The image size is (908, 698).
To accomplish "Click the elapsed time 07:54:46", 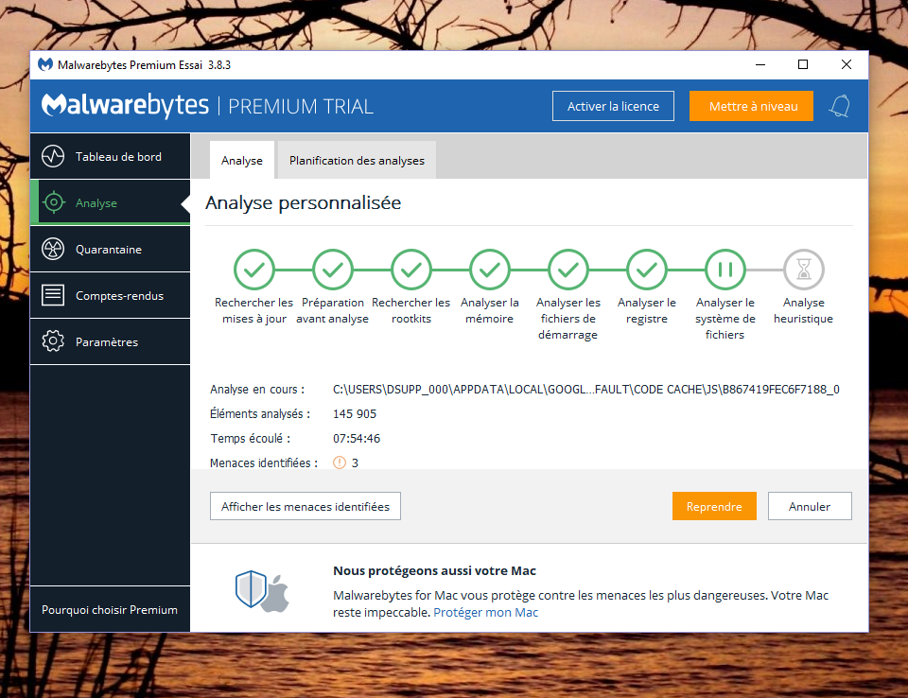I will [x=357, y=439].
